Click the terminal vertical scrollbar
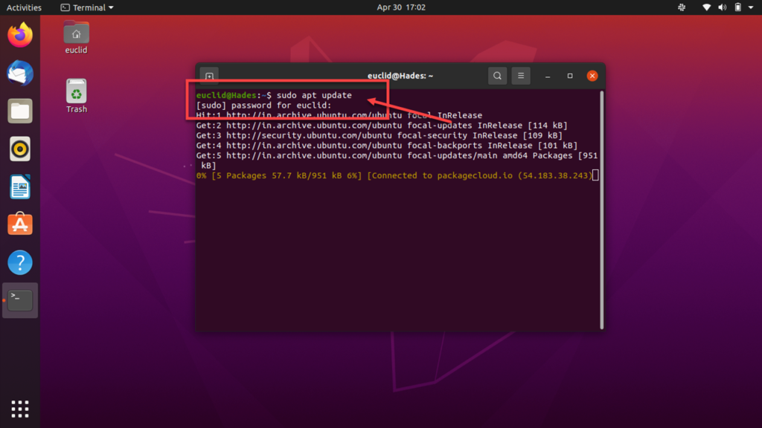The image size is (762, 428). pos(601,210)
